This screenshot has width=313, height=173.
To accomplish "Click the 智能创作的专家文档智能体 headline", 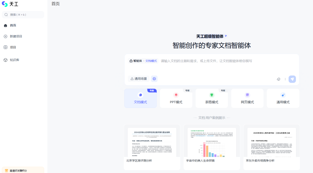I will [x=212, y=45].
